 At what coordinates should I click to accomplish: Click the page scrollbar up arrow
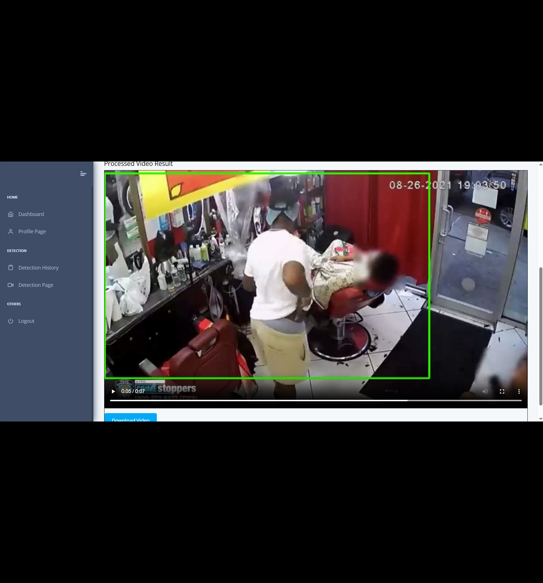click(x=540, y=164)
